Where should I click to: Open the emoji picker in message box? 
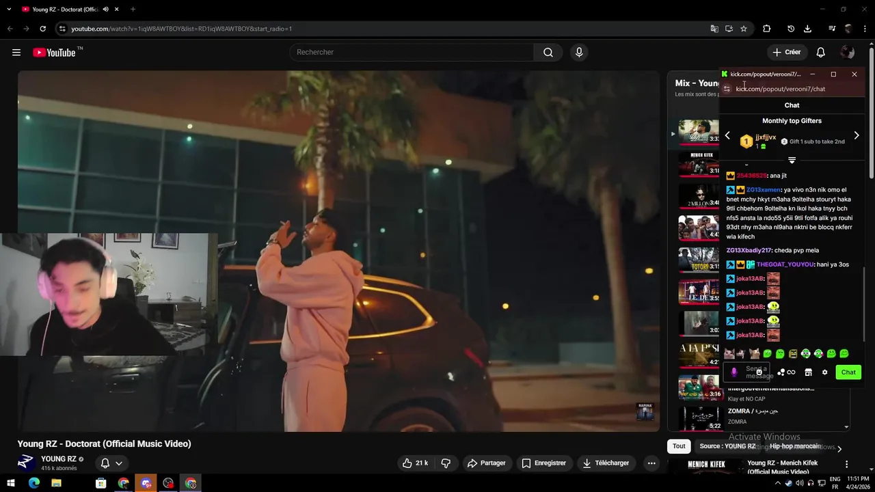[759, 372]
